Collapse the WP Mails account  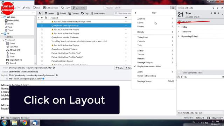[2, 17]
